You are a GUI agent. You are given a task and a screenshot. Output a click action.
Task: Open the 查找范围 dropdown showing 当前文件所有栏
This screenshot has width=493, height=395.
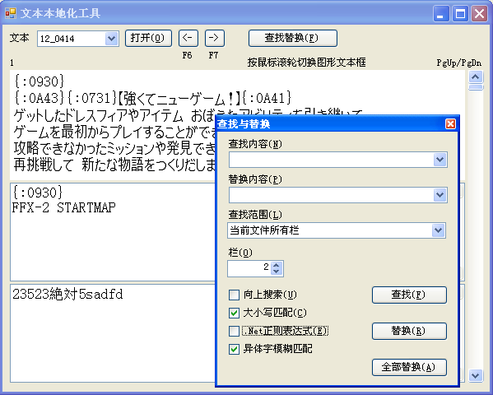coord(337,230)
